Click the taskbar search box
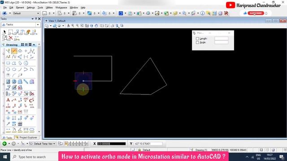 (x=34, y=157)
